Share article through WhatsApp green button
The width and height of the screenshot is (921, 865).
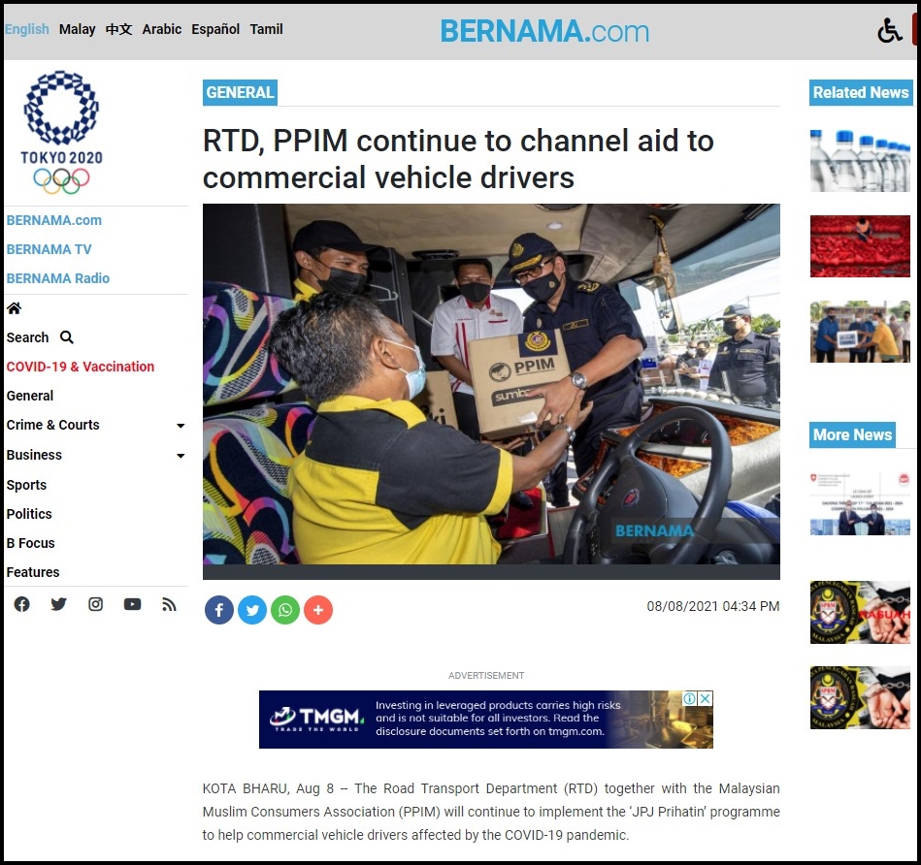[285, 610]
